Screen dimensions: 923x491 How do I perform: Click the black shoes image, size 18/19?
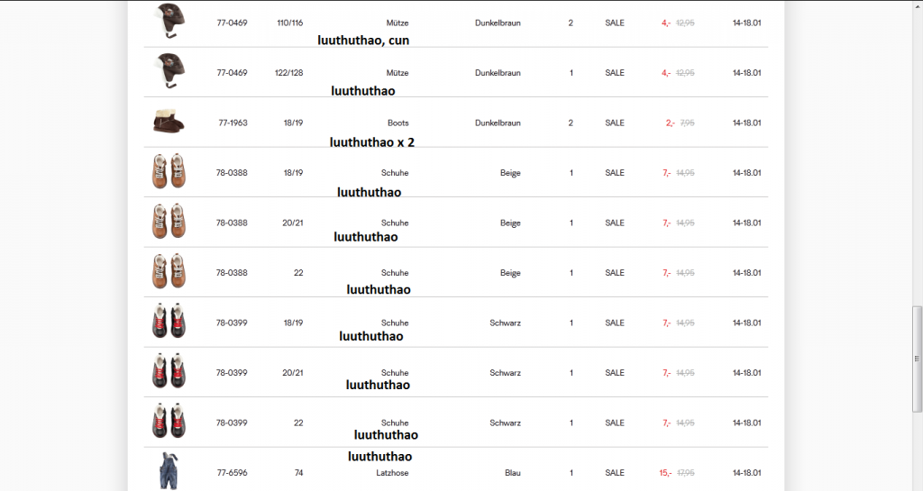click(169, 322)
